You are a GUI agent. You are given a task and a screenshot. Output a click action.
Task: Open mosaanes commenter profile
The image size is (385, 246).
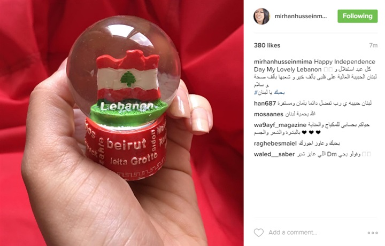pos(268,114)
